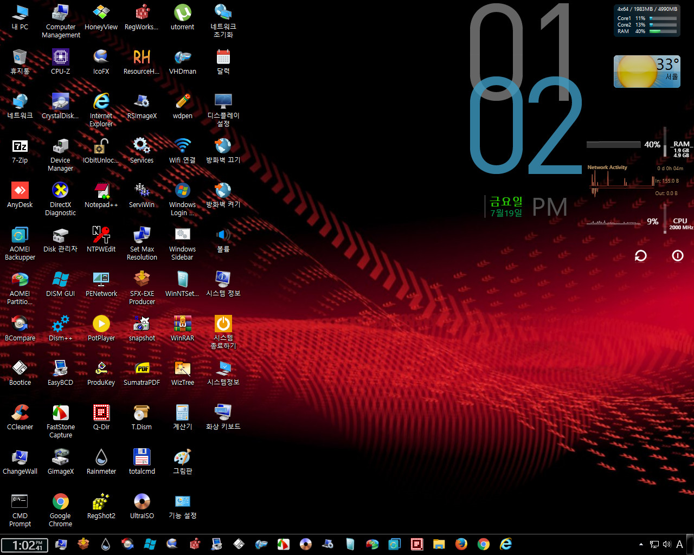Select the UltraISO shortcut
This screenshot has width=694, height=555.
click(142, 506)
